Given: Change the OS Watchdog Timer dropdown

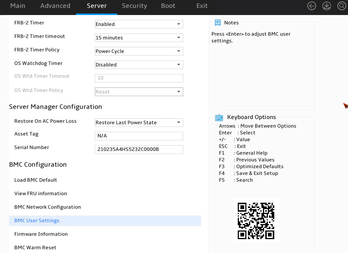Looking at the screenshot, I should (139, 65).
